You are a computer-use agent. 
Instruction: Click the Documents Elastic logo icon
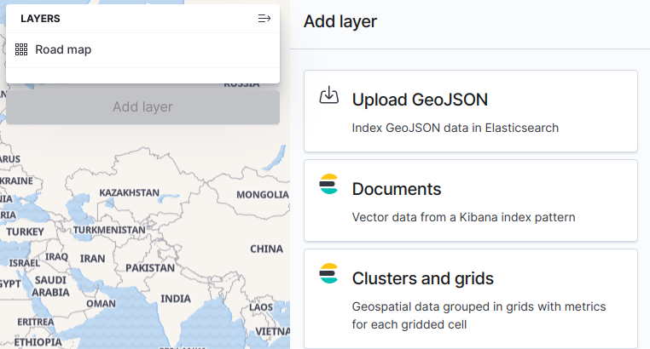coord(328,185)
